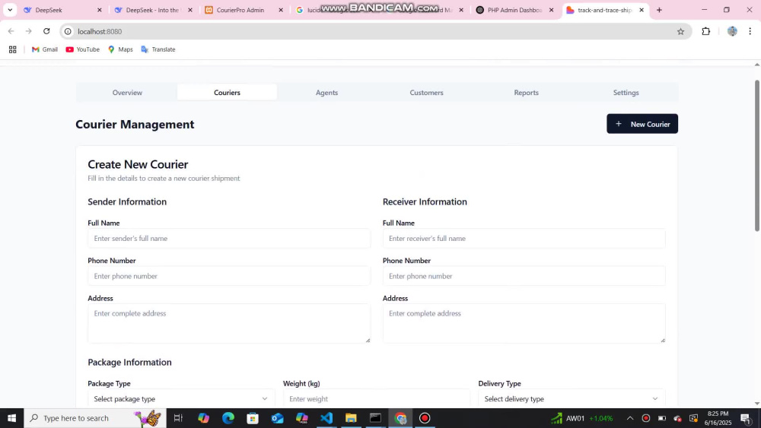Open Task View on the taskbar

click(178, 418)
